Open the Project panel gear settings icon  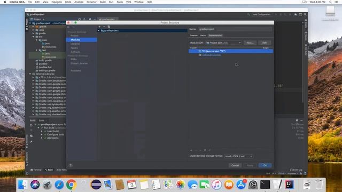tap(90, 19)
